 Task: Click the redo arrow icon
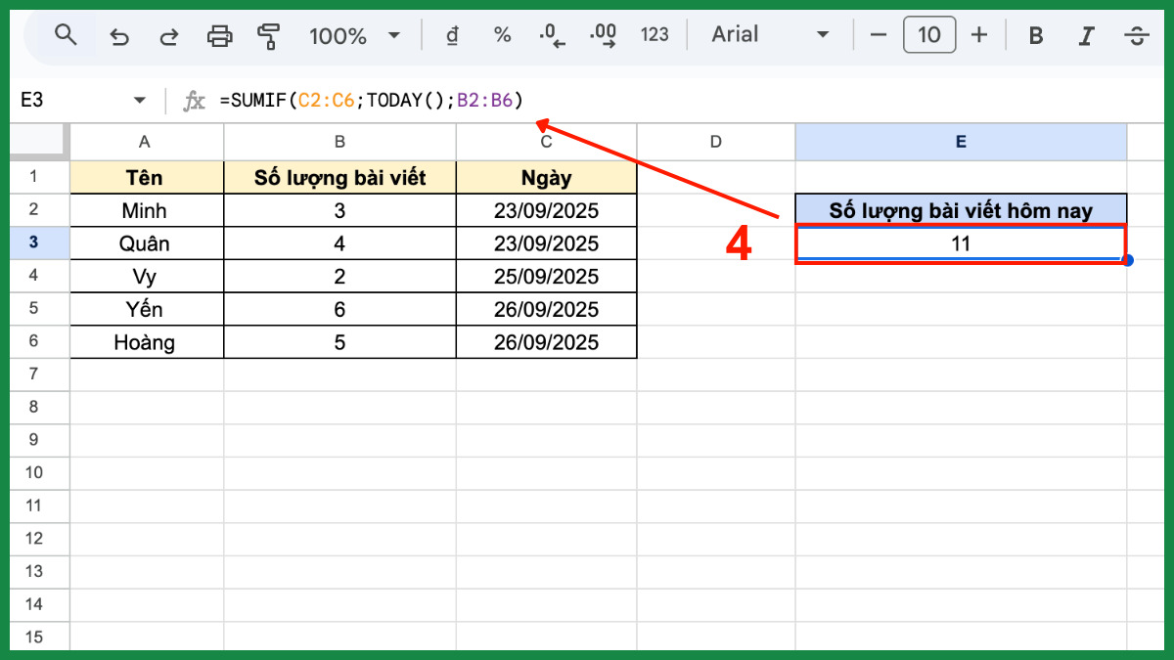coord(169,36)
